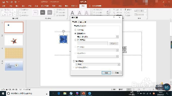Open the hyperlink target dropdown list

click(117, 37)
